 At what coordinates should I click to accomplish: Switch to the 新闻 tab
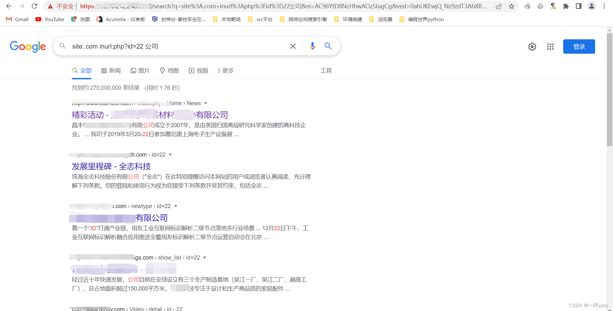click(111, 71)
